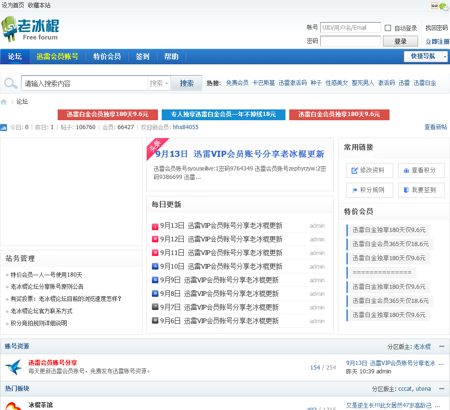Click the number 4 rank badge for 9月10日
The image size is (450, 410).
155,266
